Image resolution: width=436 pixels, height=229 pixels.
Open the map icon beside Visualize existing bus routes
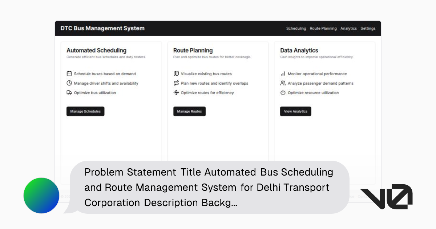[x=176, y=73]
